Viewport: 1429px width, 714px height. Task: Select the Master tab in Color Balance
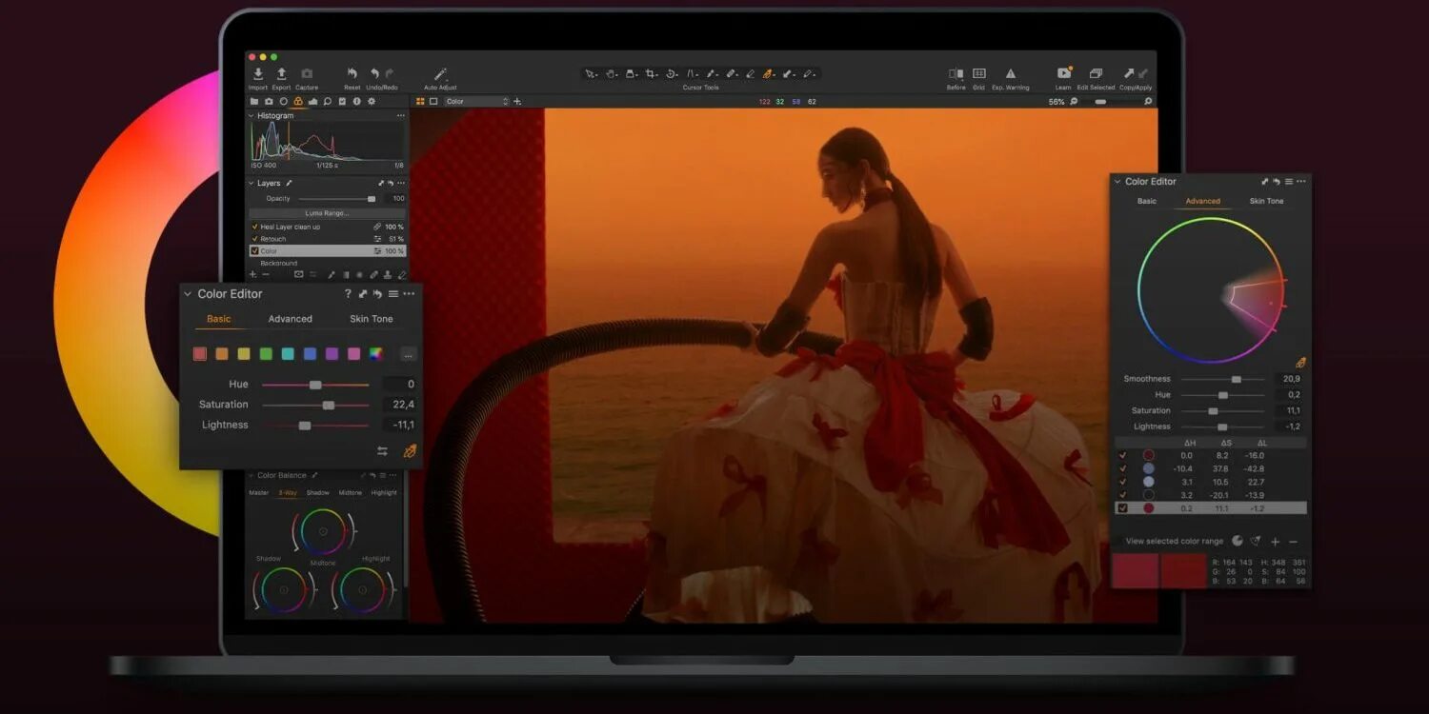pos(259,493)
